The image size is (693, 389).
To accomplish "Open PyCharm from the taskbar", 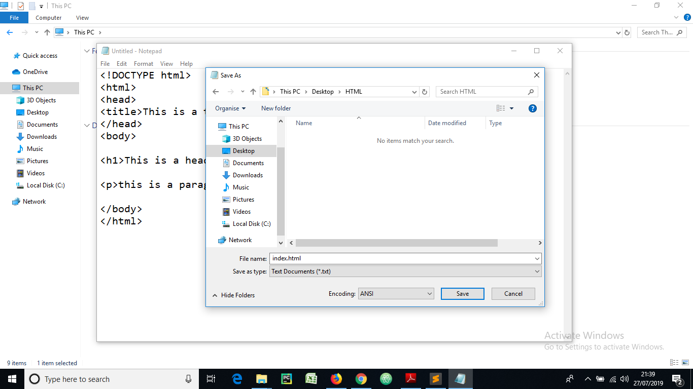I will click(287, 379).
